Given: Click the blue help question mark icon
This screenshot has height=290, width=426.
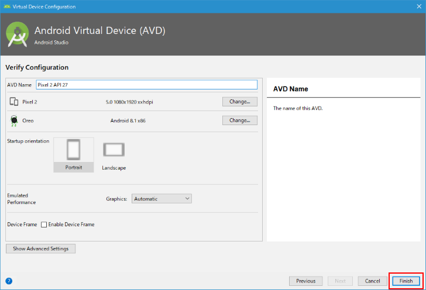Looking at the screenshot, I should click(x=9, y=281).
